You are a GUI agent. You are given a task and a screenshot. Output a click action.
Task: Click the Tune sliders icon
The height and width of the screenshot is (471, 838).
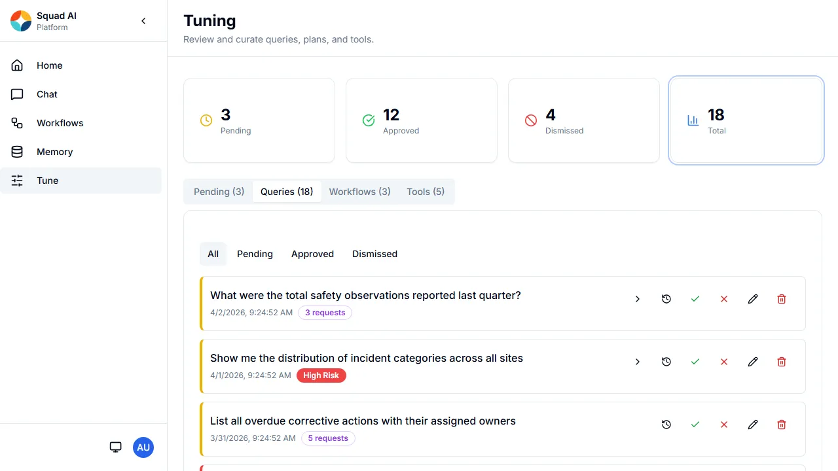click(x=17, y=181)
